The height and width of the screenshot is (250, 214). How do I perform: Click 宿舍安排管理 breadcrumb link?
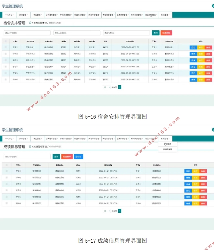40,23
